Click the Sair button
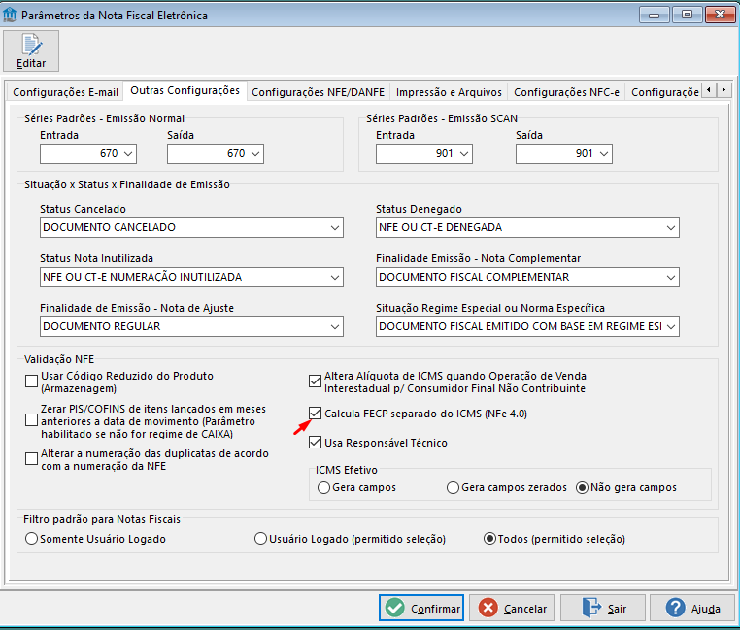Viewport: 740px width, 630px height. point(603,608)
